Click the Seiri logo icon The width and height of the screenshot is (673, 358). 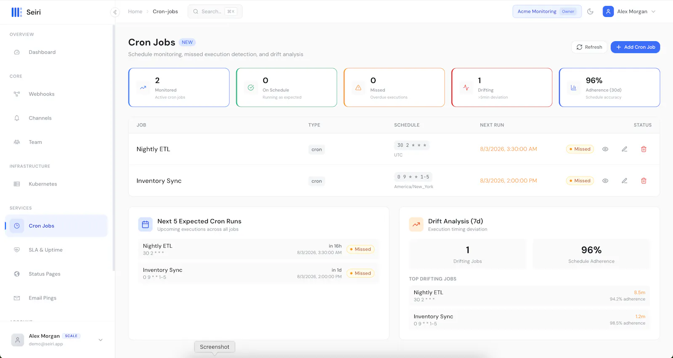(x=16, y=12)
